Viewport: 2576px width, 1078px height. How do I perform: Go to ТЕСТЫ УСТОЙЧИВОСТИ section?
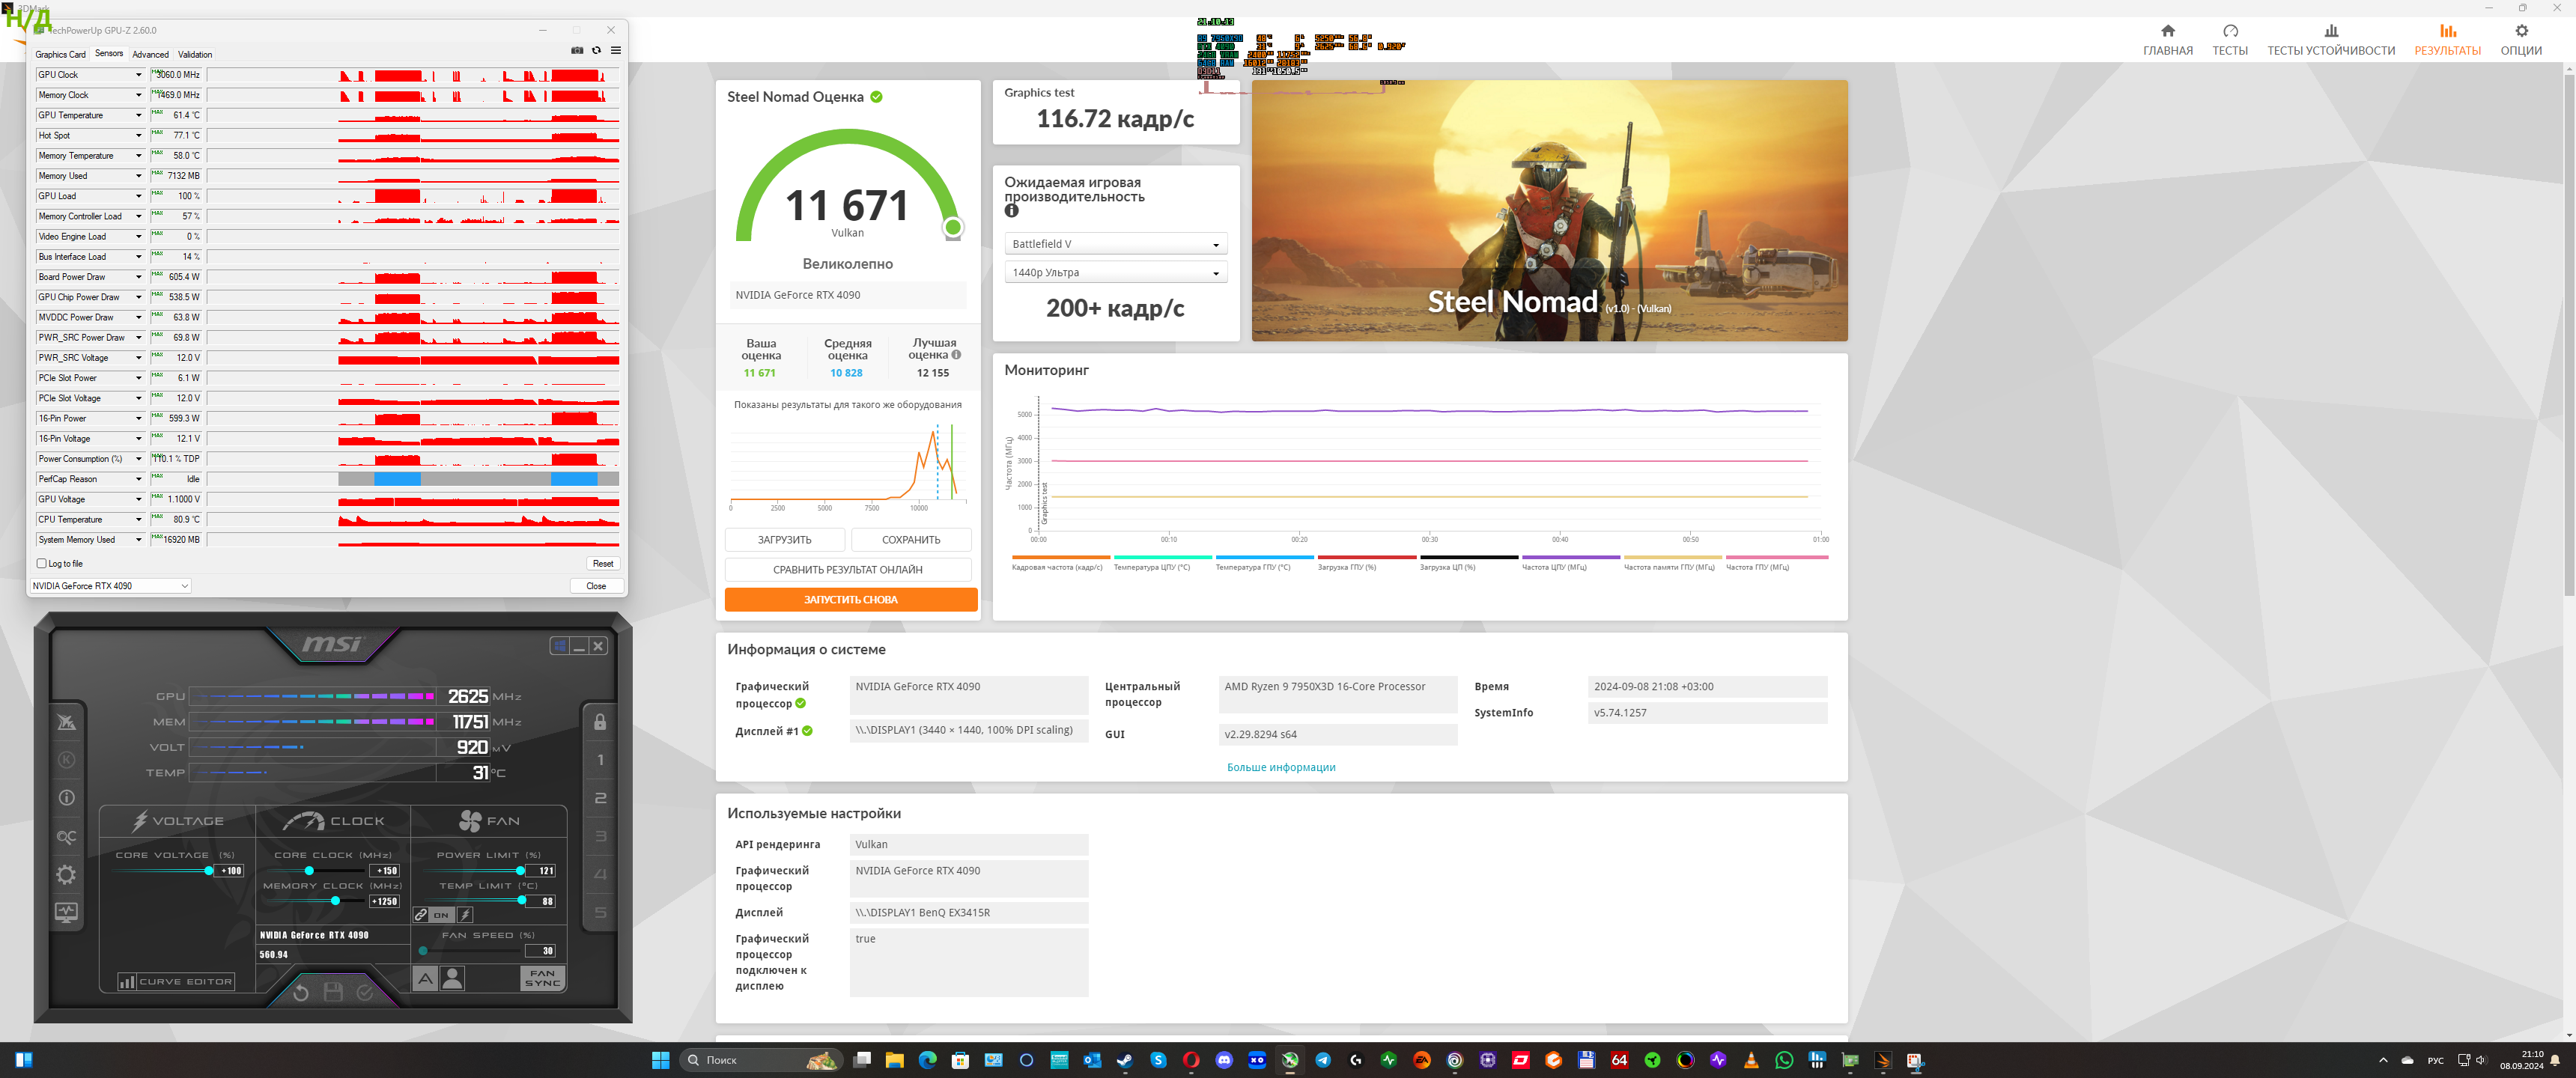2330,39
